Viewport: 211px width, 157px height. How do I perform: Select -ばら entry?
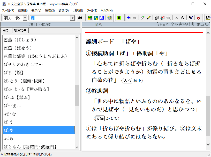[x=39, y=138]
